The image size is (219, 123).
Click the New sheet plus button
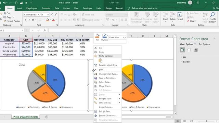click(x=47, y=117)
